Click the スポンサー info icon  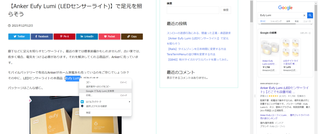pyautogui.click(x=310, y=33)
